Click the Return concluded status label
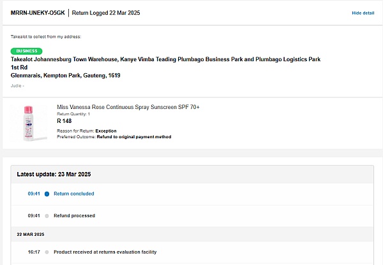The image size is (383, 265). 74,194
